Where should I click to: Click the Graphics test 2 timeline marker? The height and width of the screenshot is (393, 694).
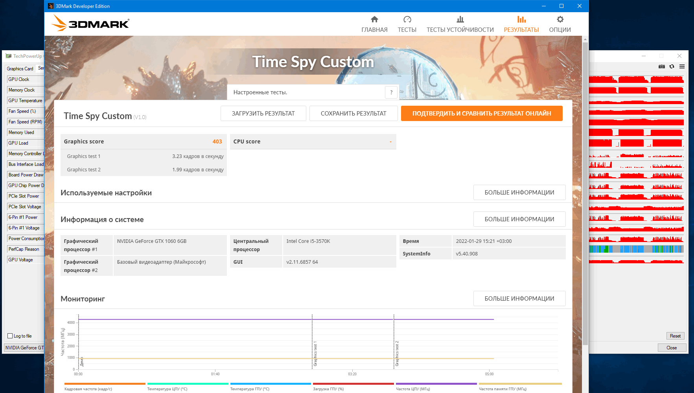pyautogui.click(x=397, y=354)
